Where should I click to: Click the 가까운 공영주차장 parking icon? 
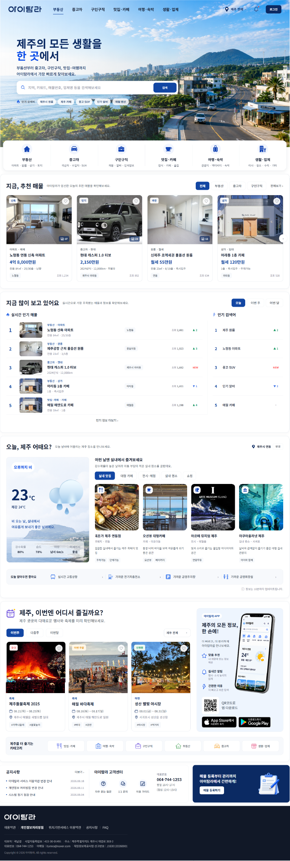point(168,577)
